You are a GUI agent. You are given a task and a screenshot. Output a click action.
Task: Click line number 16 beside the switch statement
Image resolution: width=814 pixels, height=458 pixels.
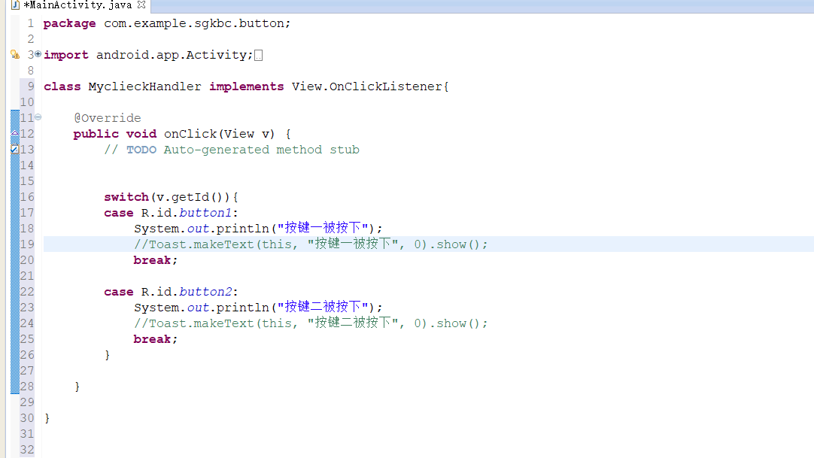pyautogui.click(x=27, y=196)
